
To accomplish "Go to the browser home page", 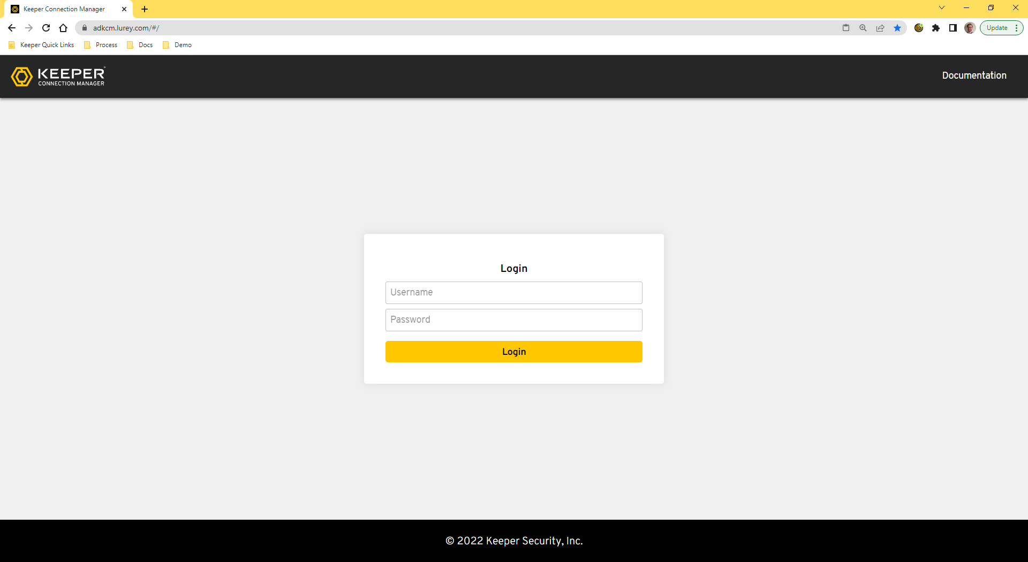I will point(63,28).
